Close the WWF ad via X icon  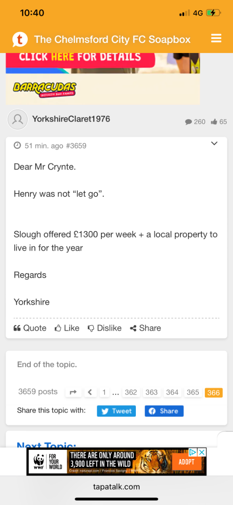point(202,452)
